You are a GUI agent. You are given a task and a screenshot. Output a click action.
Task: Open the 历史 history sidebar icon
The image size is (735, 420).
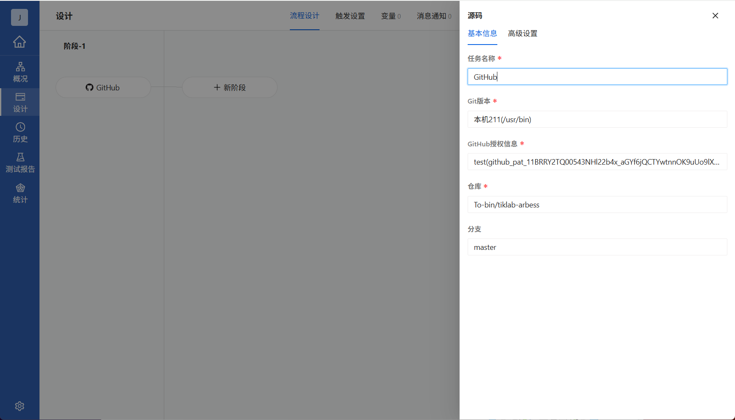[20, 132]
